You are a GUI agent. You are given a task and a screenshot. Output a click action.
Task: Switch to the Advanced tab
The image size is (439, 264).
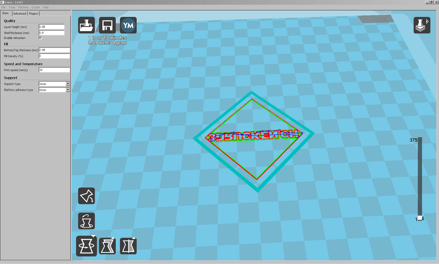point(20,13)
